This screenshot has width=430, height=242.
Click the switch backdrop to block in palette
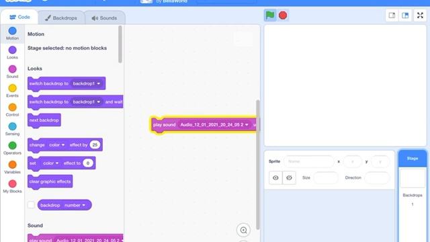[67, 83]
